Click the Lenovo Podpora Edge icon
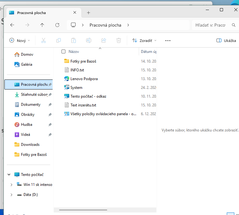This screenshot has width=239, height=215. 67,79
